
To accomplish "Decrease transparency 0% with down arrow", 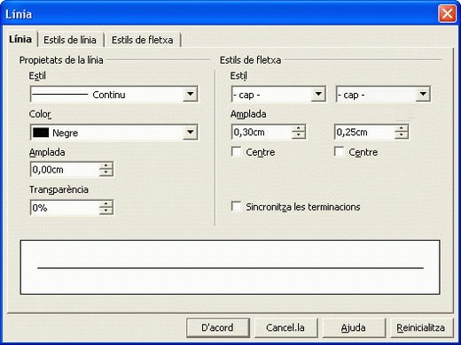I will [105, 211].
